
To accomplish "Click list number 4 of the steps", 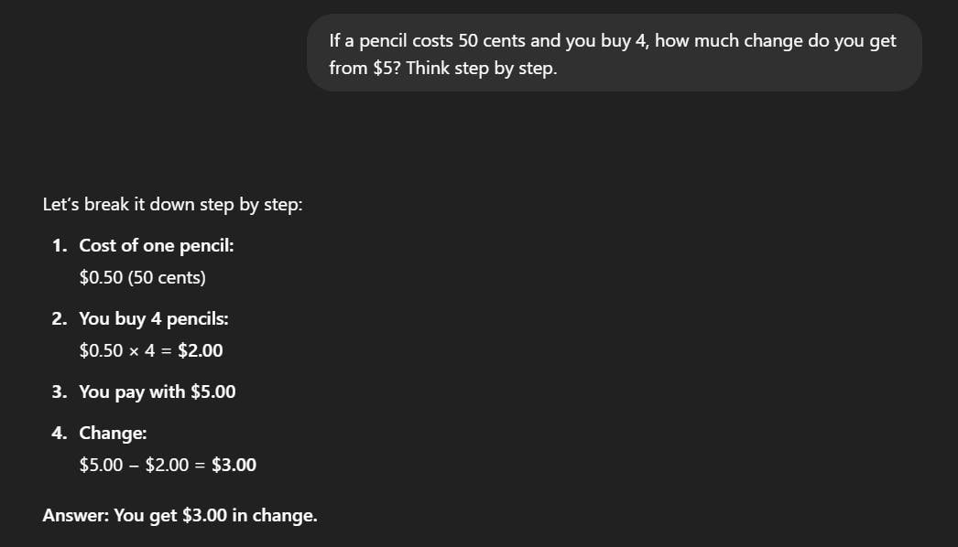I will click(59, 433).
